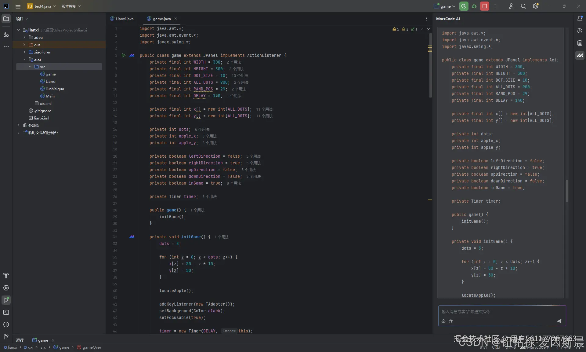This screenshot has height=352, width=586.
Task: Send message in MarsCode AI chat
Action: 559,321
